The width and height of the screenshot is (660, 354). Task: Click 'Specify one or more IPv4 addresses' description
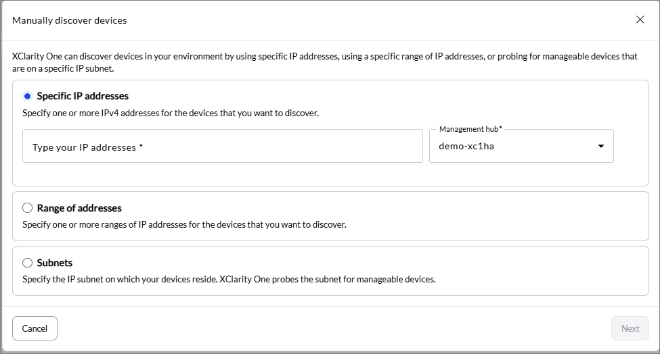[171, 113]
